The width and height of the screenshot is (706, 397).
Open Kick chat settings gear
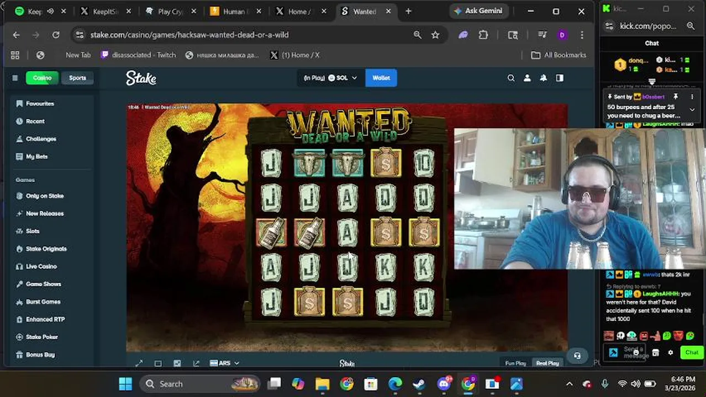click(670, 352)
